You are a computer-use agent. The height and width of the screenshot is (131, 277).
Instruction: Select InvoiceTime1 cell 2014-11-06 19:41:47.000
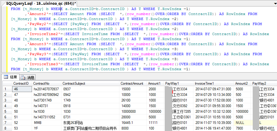[214, 128]
